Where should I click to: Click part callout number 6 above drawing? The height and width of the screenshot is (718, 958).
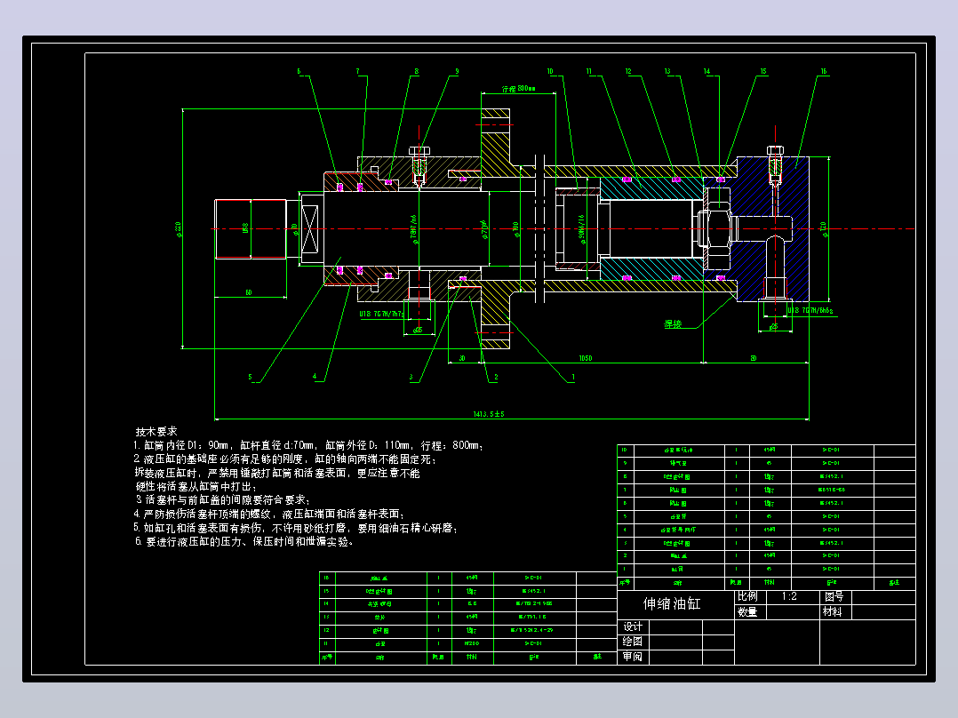pyautogui.click(x=299, y=71)
